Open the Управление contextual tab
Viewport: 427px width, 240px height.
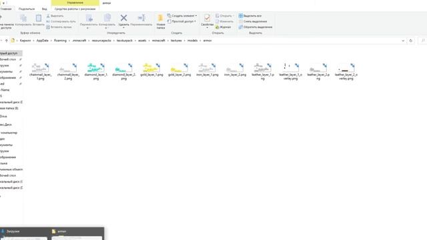(x=75, y=3)
